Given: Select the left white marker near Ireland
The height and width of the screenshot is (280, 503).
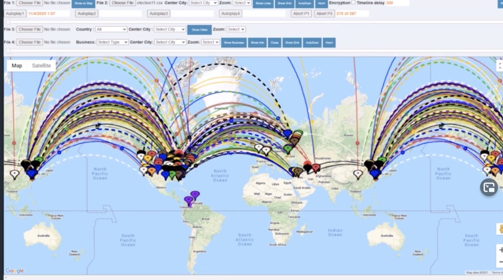Looking at the screenshot, I should point(259,148).
